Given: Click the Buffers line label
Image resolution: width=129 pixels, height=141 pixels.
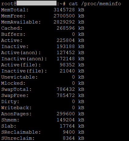Looking at the screenshot, I should [x=13, y=34].
